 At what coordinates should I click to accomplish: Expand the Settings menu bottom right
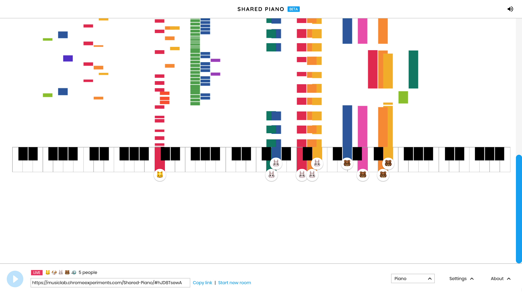pos(461,278)
